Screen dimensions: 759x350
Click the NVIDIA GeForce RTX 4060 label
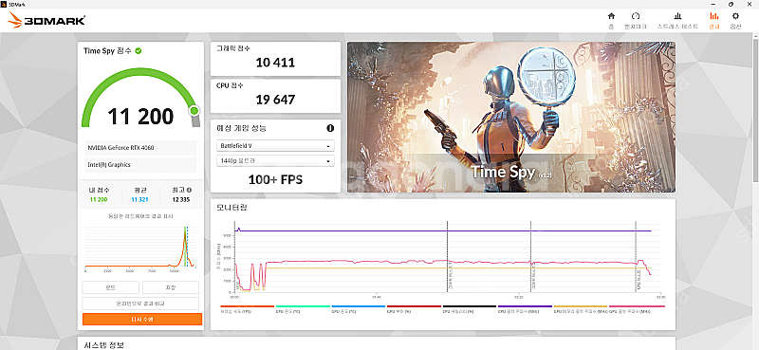(121, 148)
